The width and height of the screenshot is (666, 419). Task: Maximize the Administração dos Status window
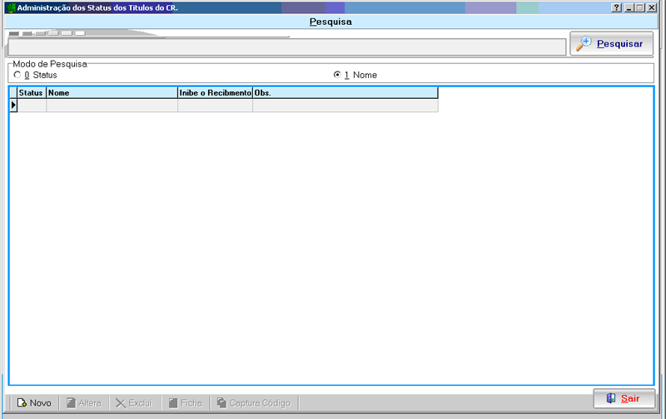pos(639,7)
